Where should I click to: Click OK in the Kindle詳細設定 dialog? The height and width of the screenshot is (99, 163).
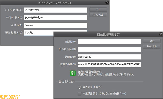point(152,41)
